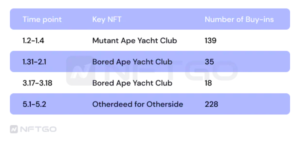
Task: Click the 3.17-3.18 time point cell
Action: point(37,83)
